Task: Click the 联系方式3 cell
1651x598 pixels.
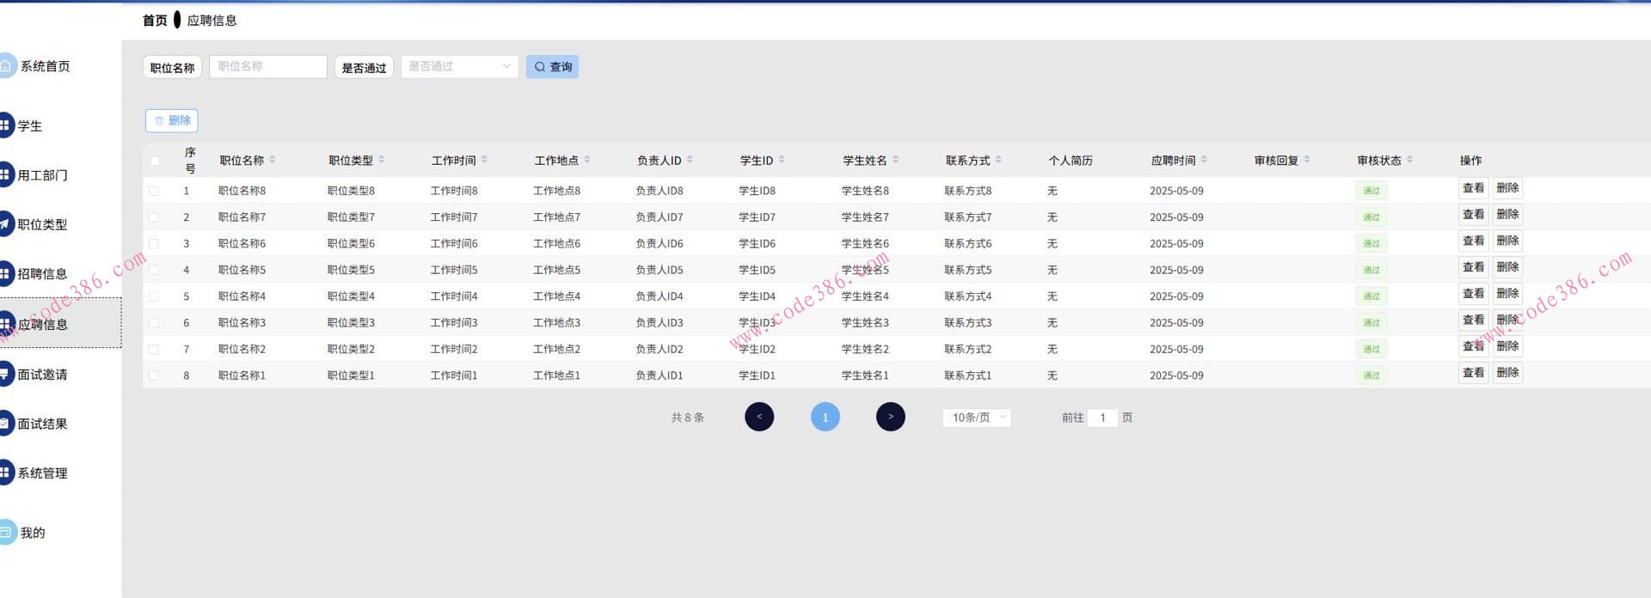Action: tap(967, 323)
